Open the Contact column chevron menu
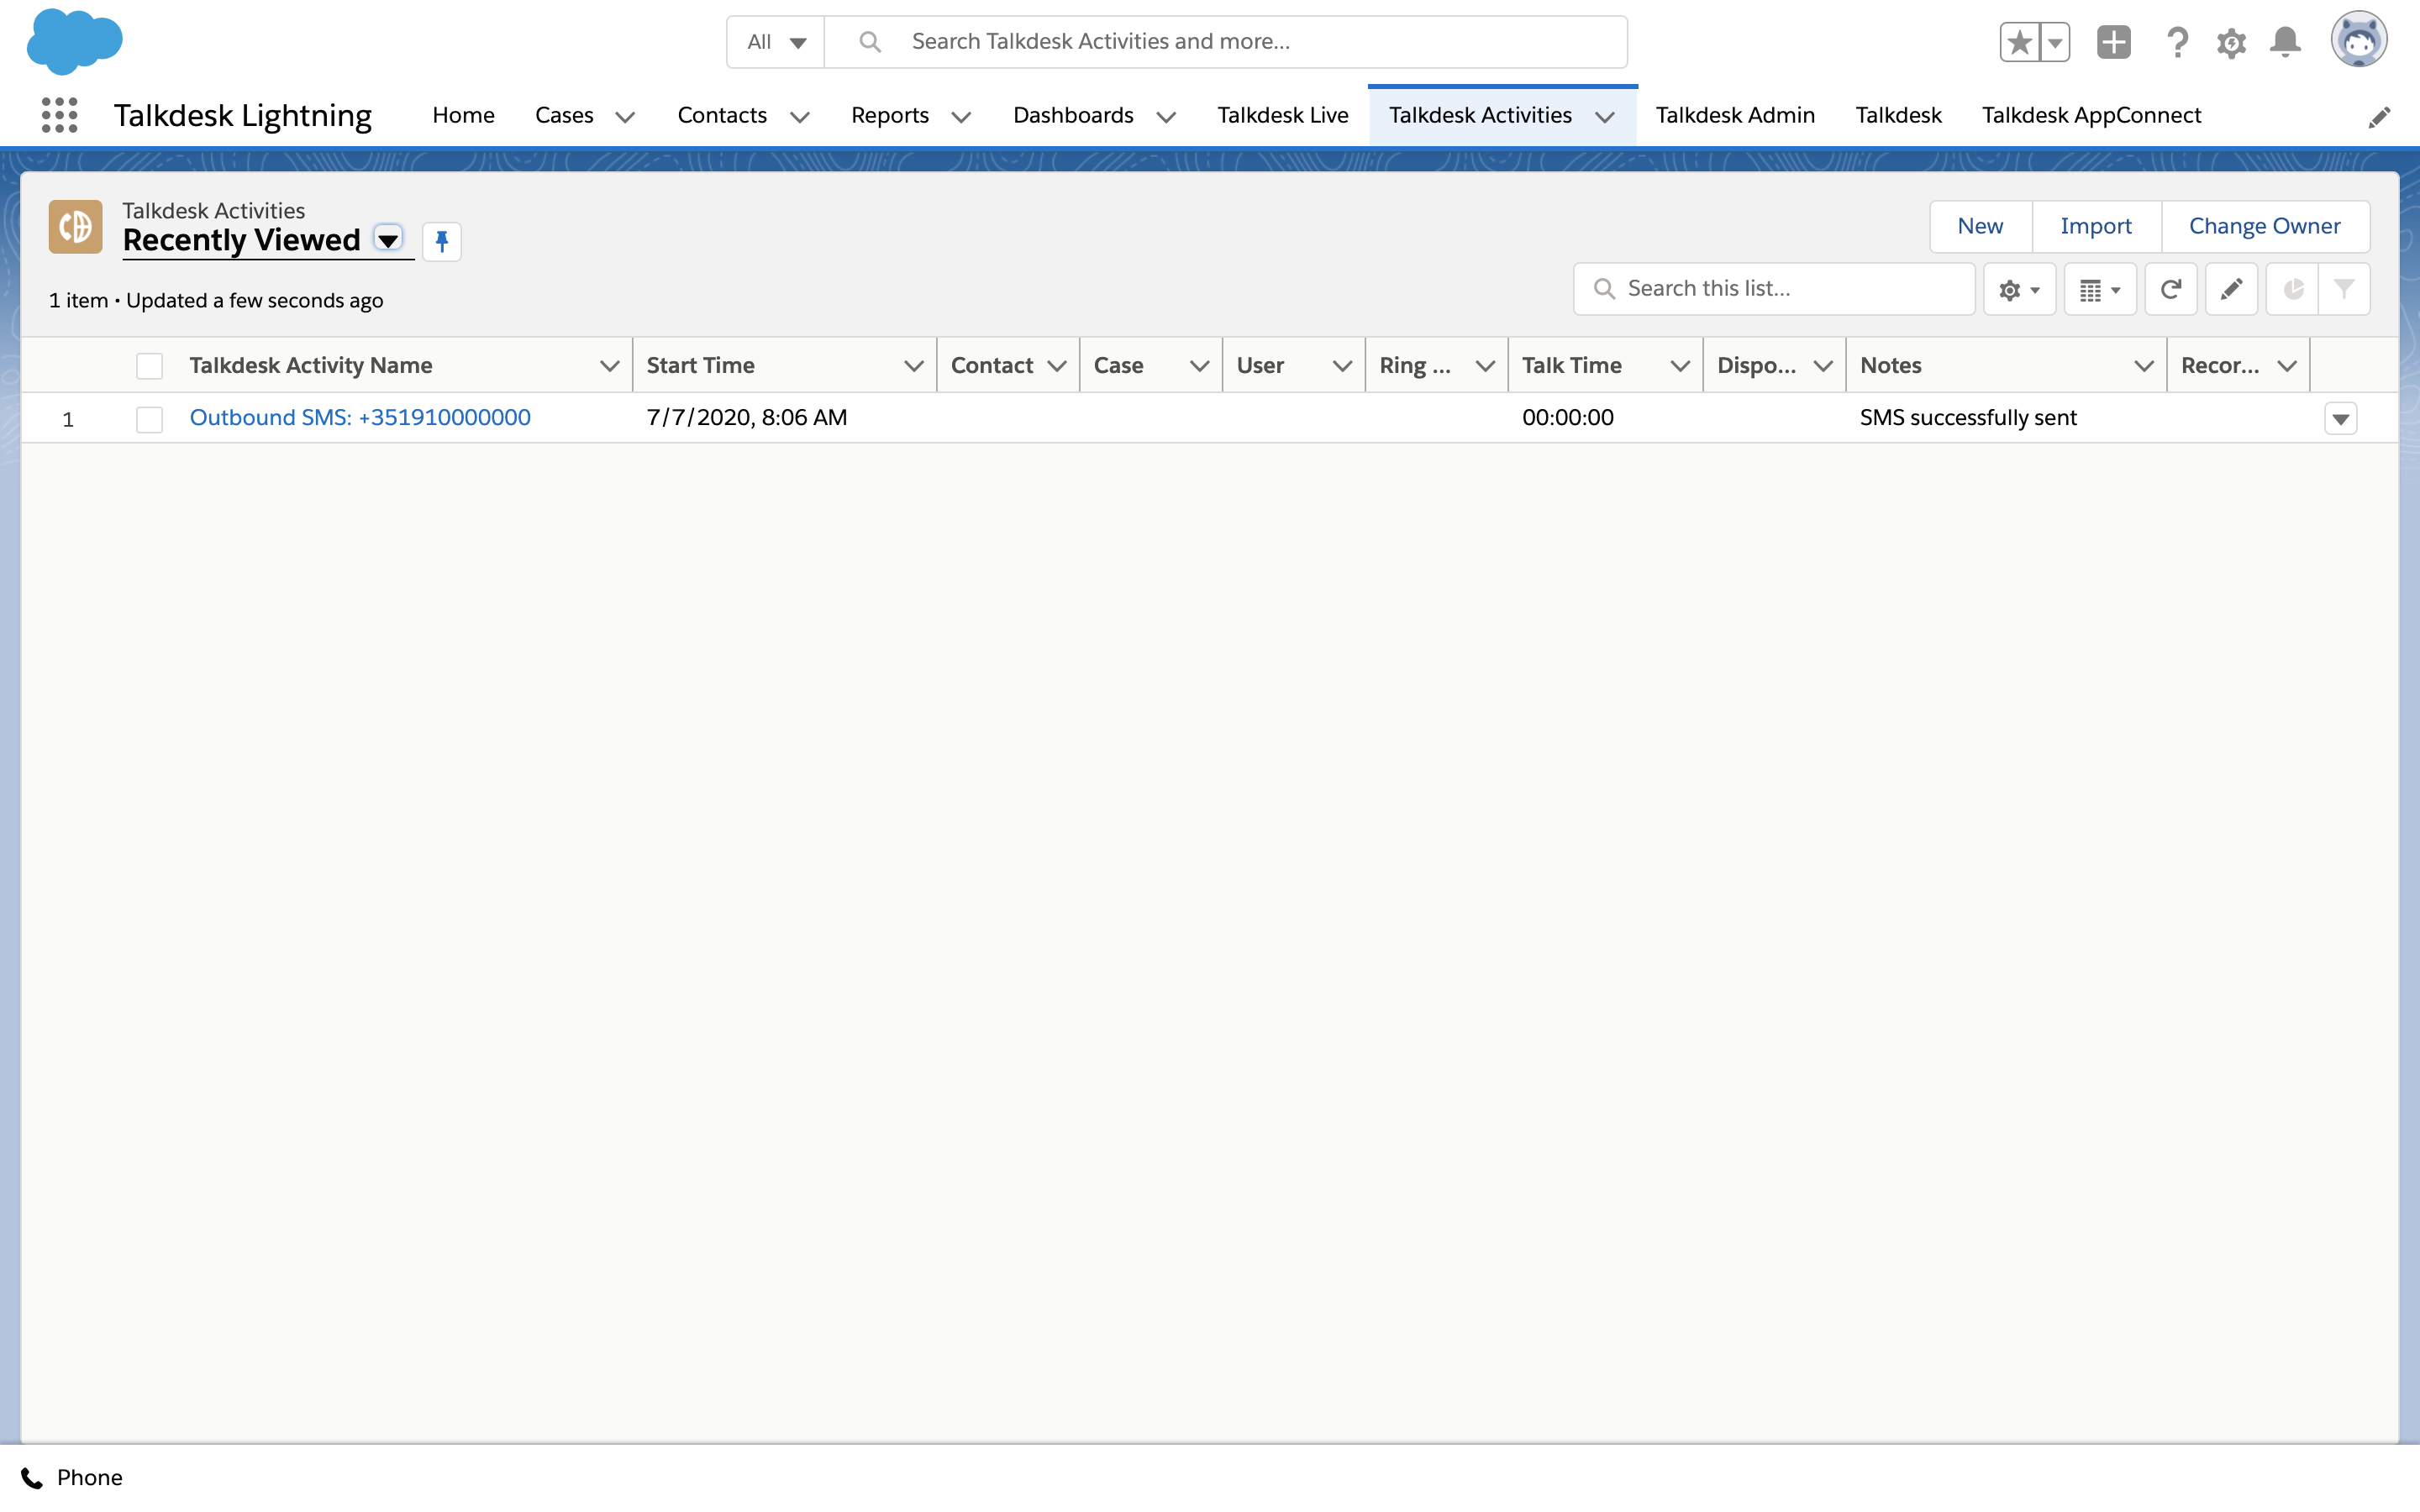 click(1056, 366)
